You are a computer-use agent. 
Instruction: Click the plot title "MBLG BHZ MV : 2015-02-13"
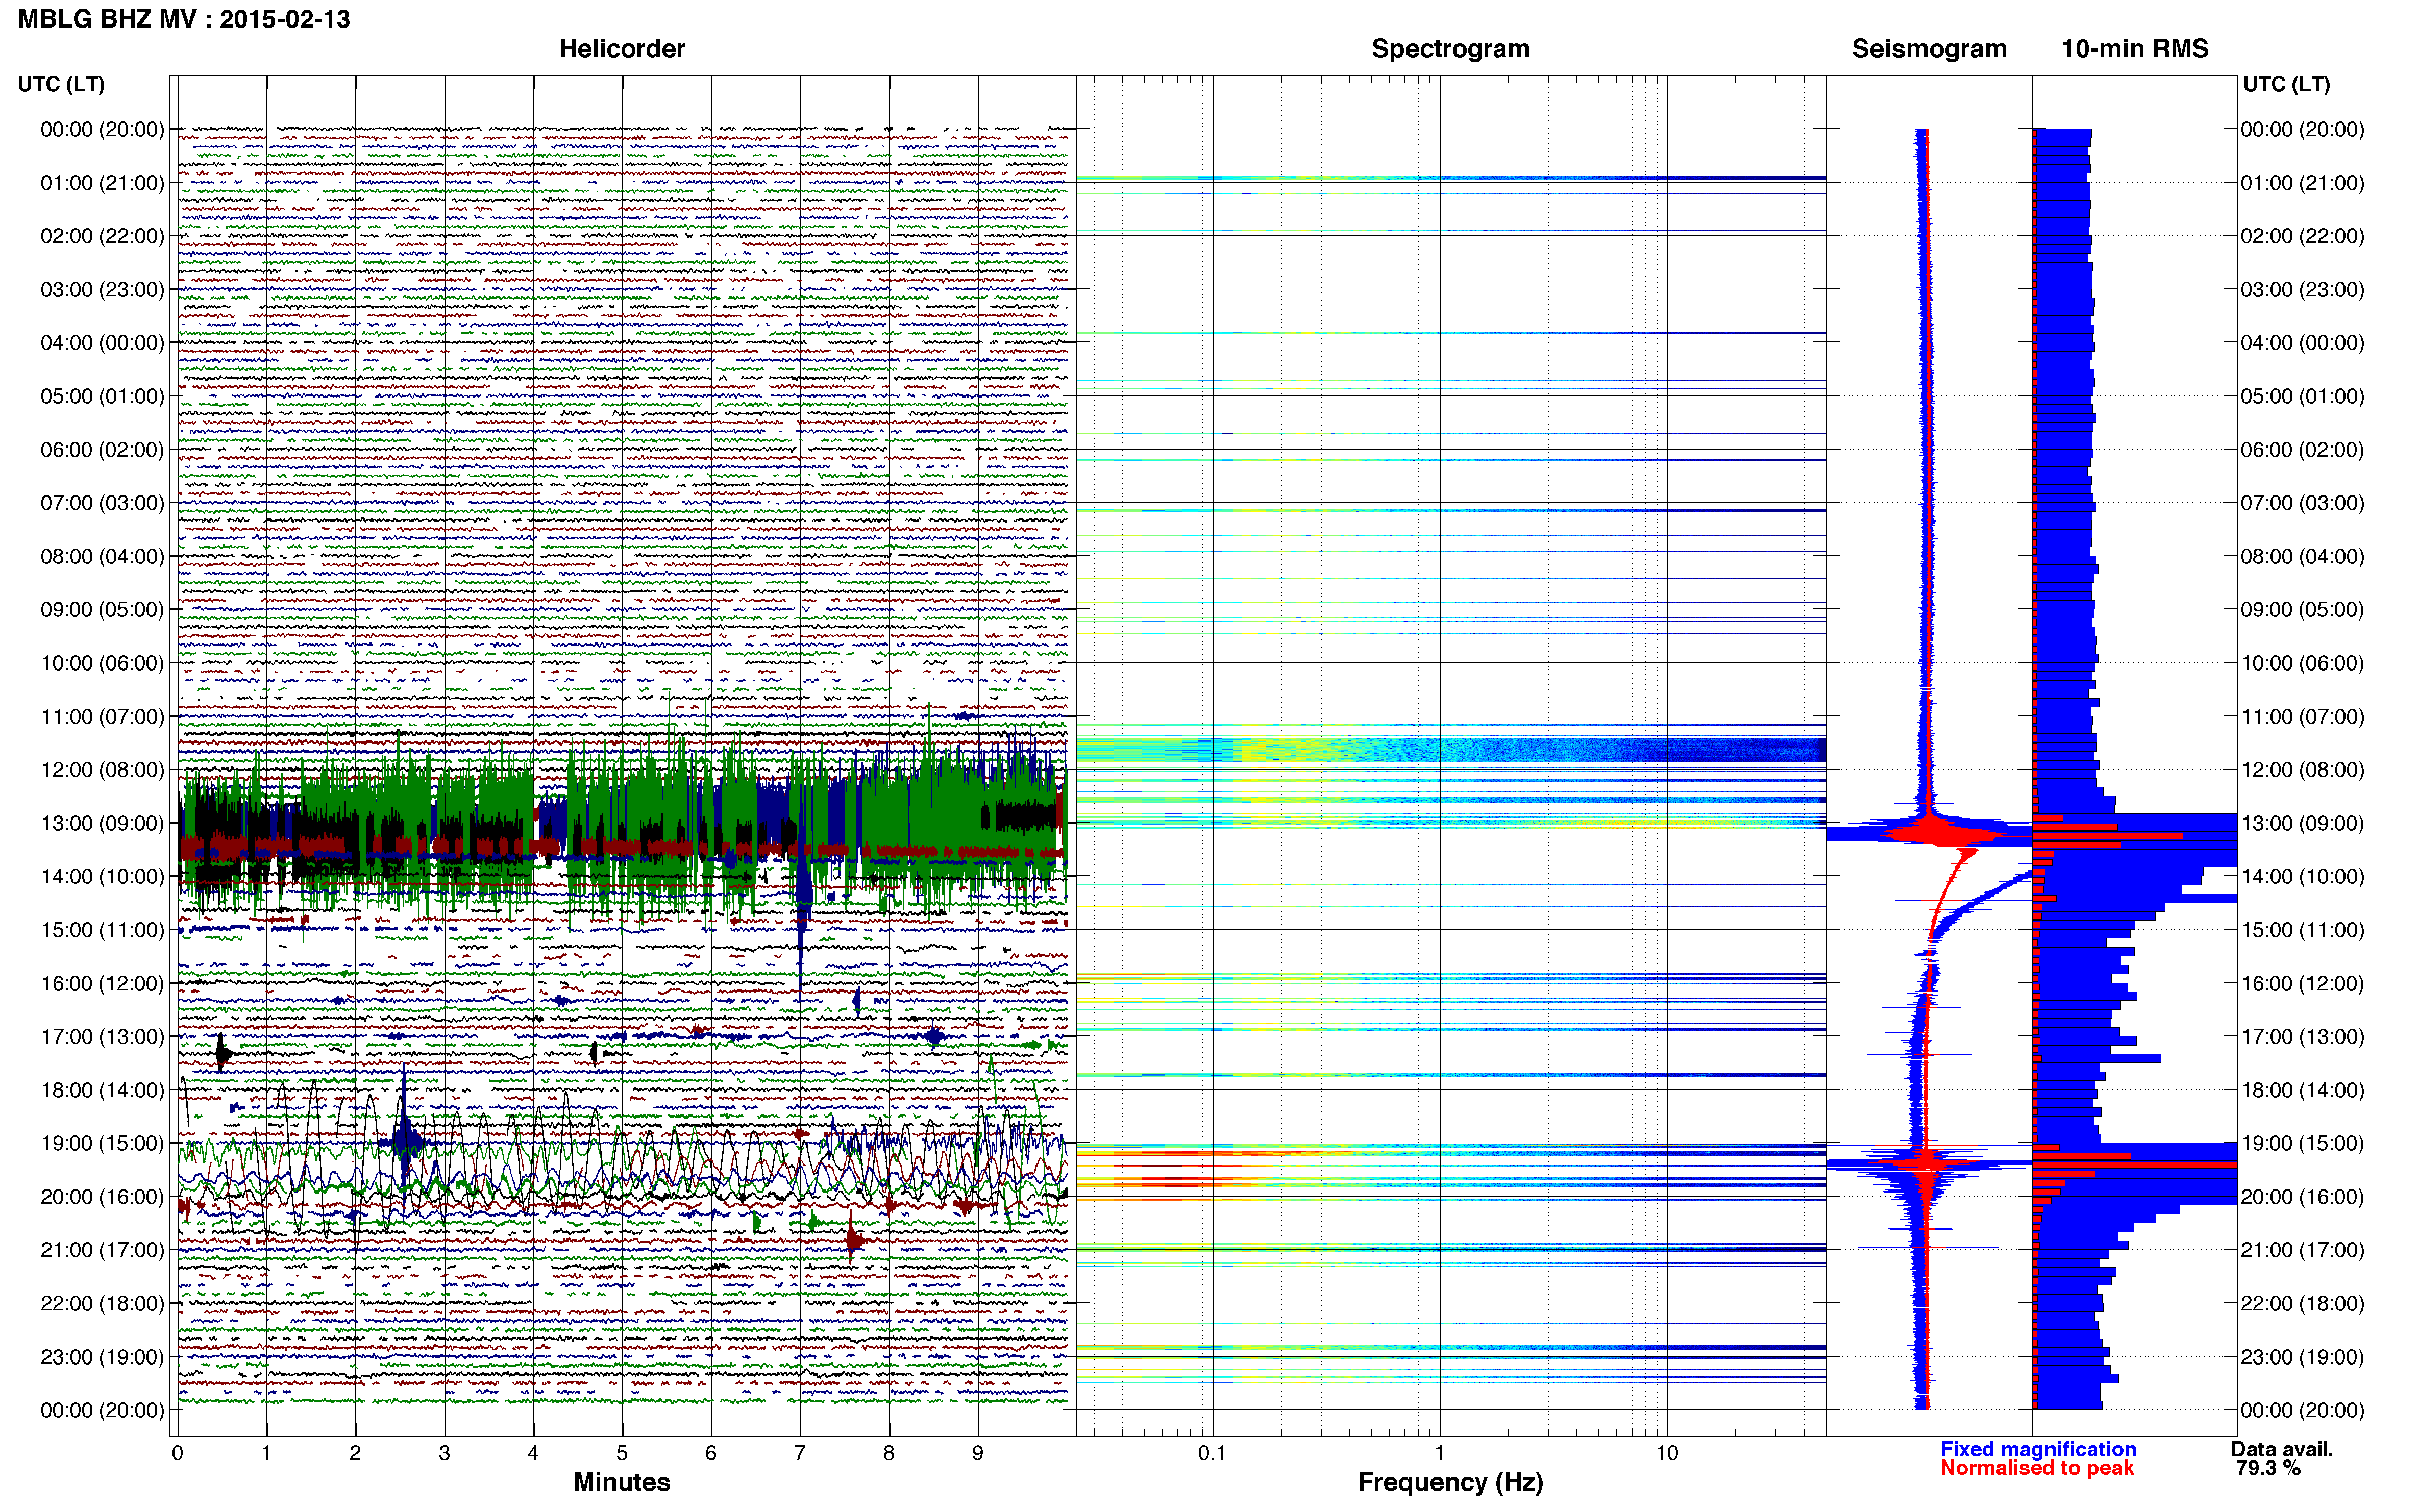184,19
